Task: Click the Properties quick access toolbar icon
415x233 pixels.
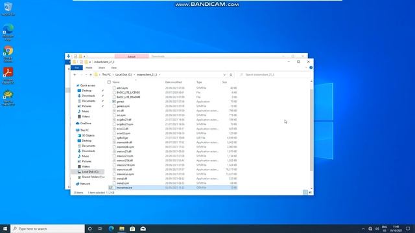Action: point(81,62)
